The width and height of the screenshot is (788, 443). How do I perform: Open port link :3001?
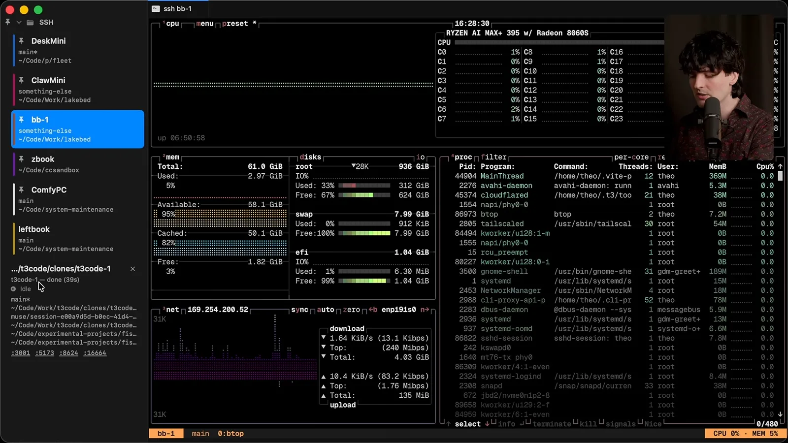pyautogui.click(x=21, y=353)
